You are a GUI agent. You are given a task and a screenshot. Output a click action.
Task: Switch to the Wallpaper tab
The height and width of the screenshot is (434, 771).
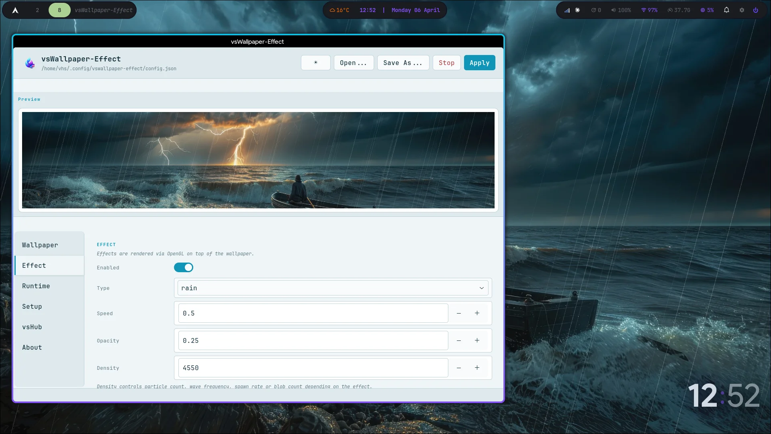(x=49, y=245)
